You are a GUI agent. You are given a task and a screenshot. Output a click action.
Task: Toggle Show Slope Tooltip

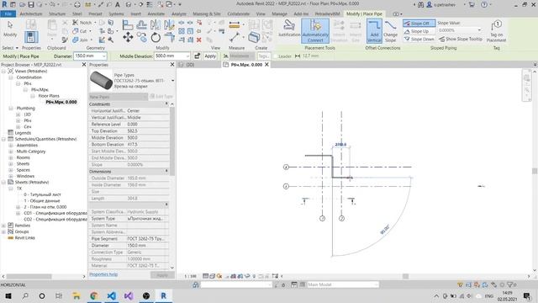tap(461, 40)
